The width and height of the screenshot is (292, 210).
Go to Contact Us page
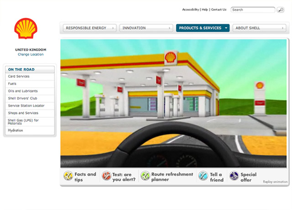[x=219, y=10]
